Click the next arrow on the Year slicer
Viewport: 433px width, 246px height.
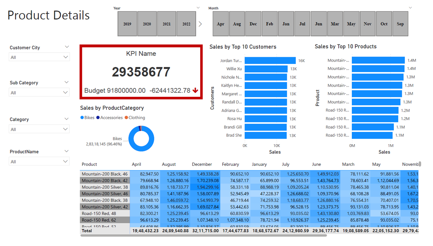point(200,24)
